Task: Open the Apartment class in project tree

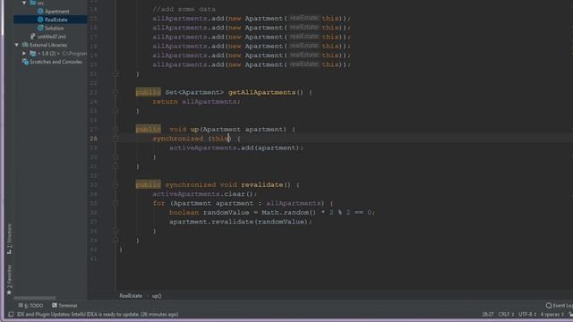Action: (56, 12)
